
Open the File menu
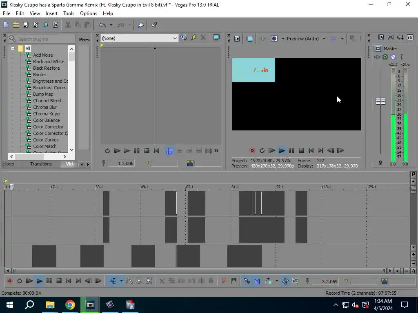click(x=7, y=13)
